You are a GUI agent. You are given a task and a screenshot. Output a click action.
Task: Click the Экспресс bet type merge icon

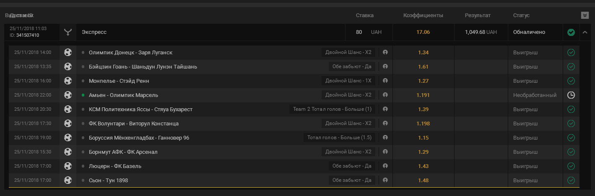68,32
